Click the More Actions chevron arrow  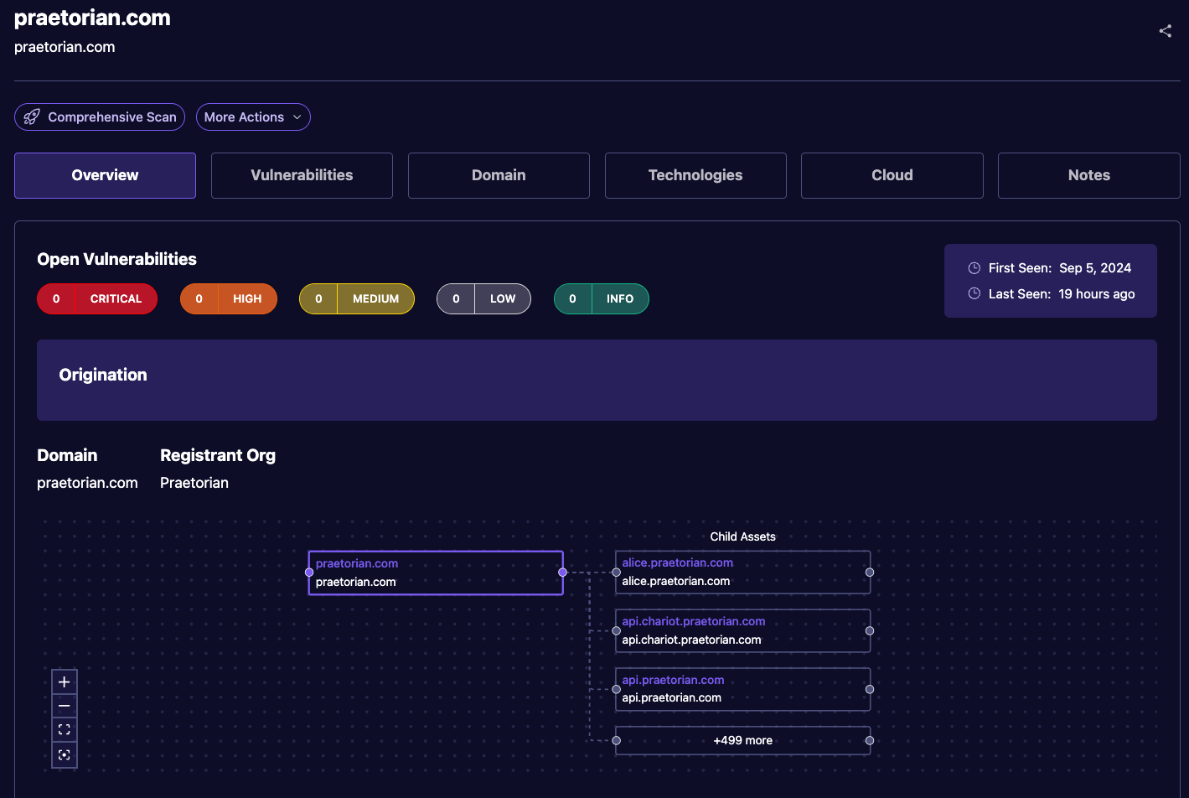point(297,117)
